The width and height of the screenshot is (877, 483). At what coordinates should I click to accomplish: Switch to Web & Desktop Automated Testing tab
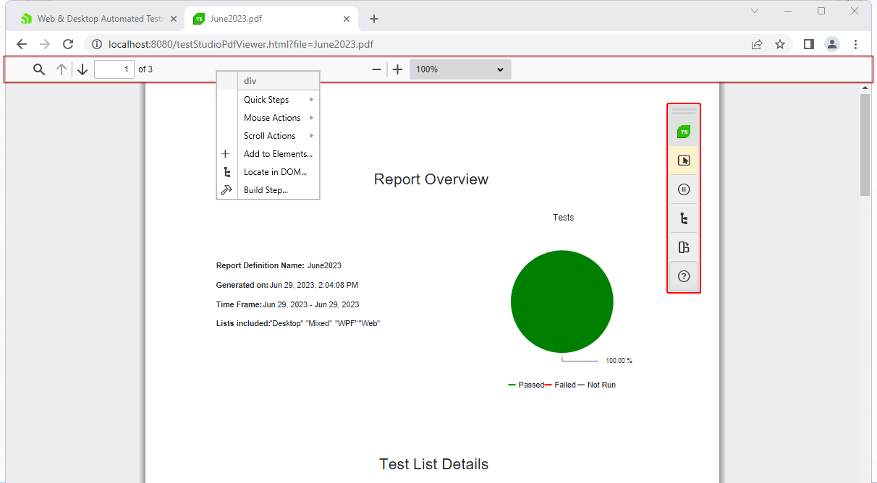point(99,19)
